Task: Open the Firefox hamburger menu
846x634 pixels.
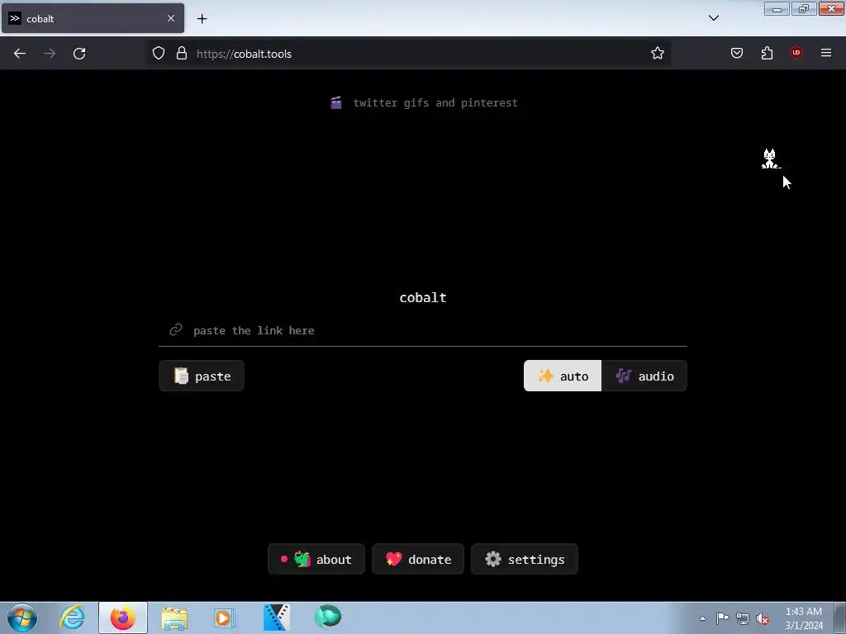Action: pos(826,53)
